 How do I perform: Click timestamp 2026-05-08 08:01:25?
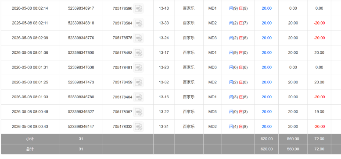coord(30,82)
